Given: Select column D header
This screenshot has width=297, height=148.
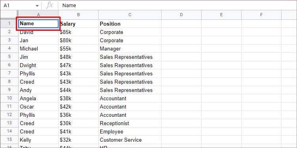Looking at the screenshot, I should [181, 15].
